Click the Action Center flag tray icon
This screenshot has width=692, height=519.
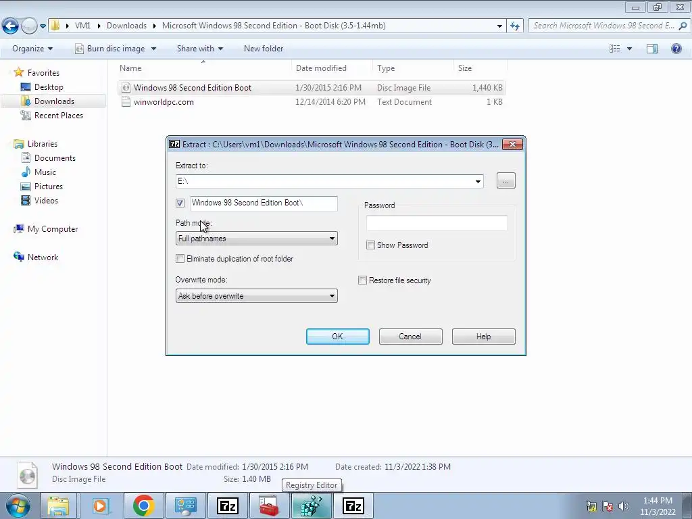tap(608, 506)
